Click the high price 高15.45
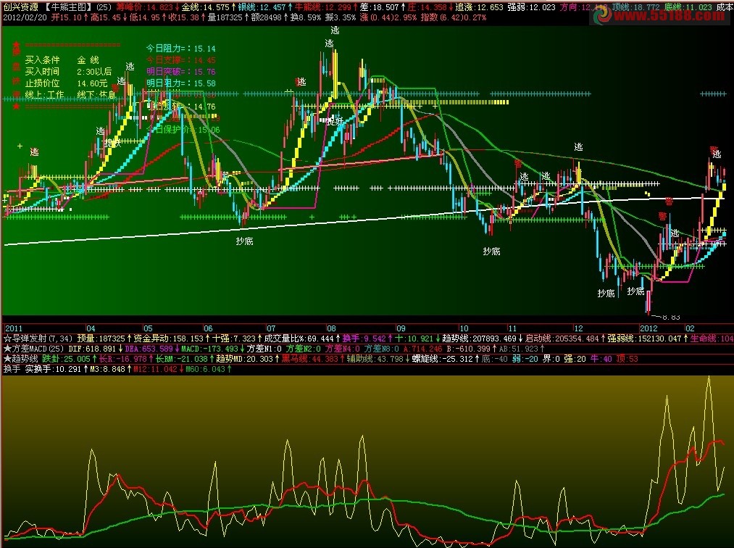This screenshot has height=548, width=734. point(105,17)
